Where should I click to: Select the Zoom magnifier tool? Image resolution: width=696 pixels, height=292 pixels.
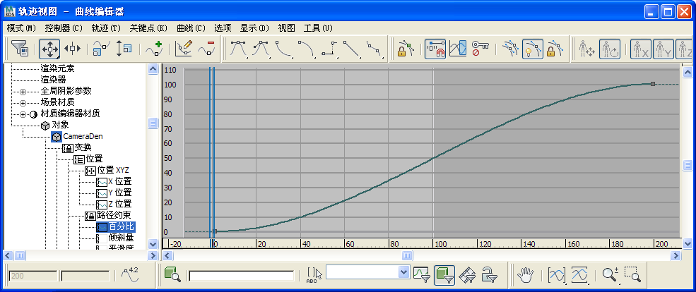point(611,275)
